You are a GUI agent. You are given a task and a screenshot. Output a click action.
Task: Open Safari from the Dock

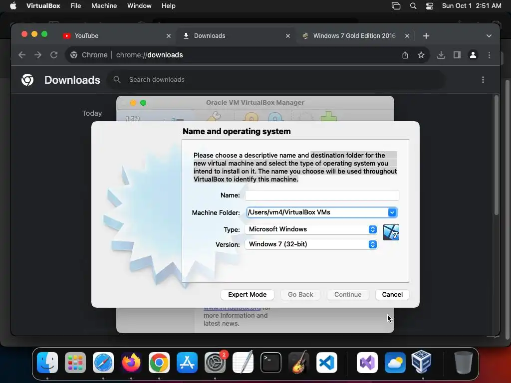(x=103, y=363)
